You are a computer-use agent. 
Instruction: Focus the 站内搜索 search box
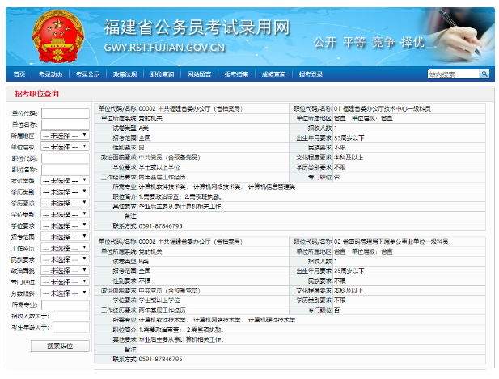pyautogui.click(x=453, y=74)
